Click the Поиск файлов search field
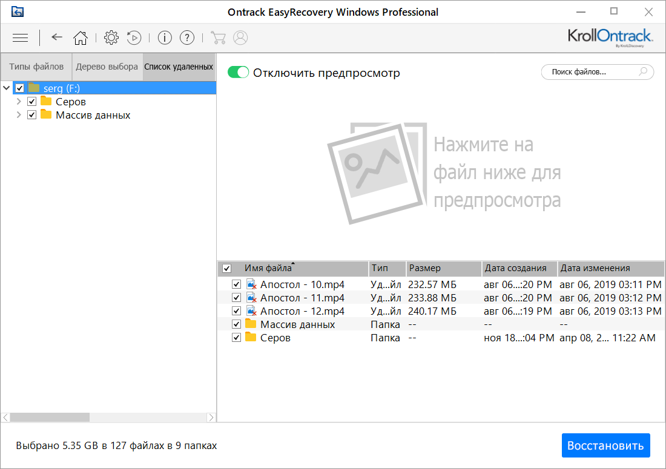 597,72
